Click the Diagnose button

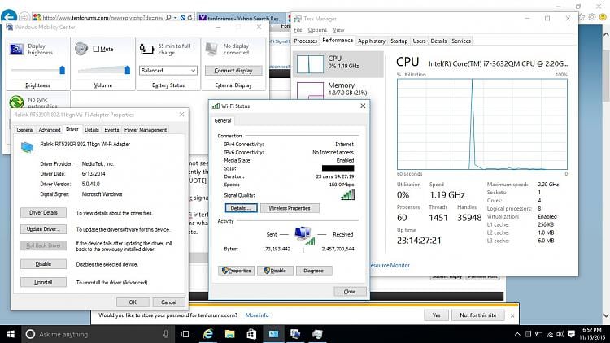click(x=314, y=271)
